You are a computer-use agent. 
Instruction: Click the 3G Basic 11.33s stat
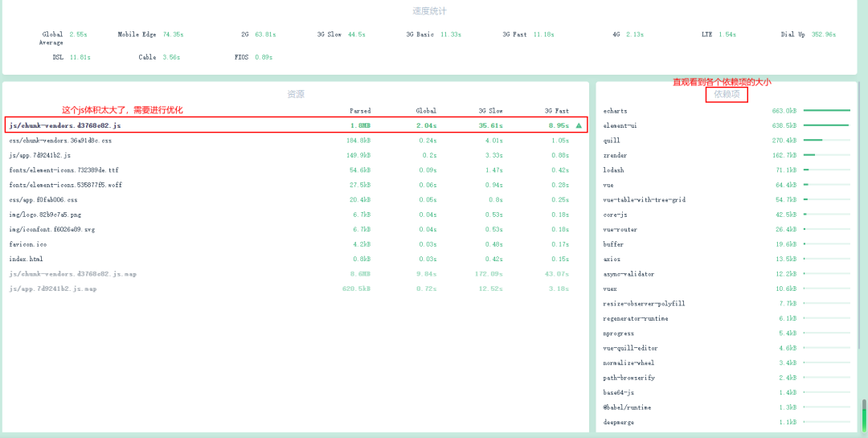tap(436, 35)
